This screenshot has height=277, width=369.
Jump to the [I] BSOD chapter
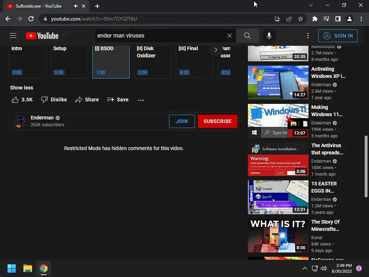coord(111,62)
